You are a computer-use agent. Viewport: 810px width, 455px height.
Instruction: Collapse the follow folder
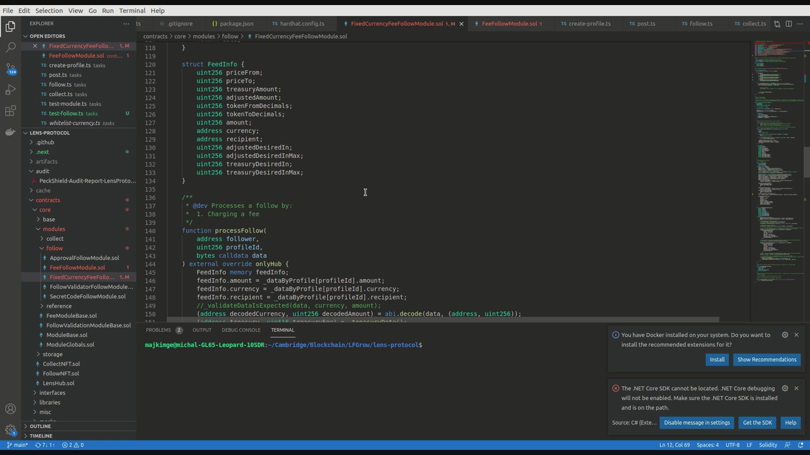pos(80,248)
